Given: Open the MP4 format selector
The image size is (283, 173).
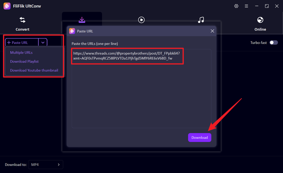Looking at the screenshot, I should tap(46, 165).
